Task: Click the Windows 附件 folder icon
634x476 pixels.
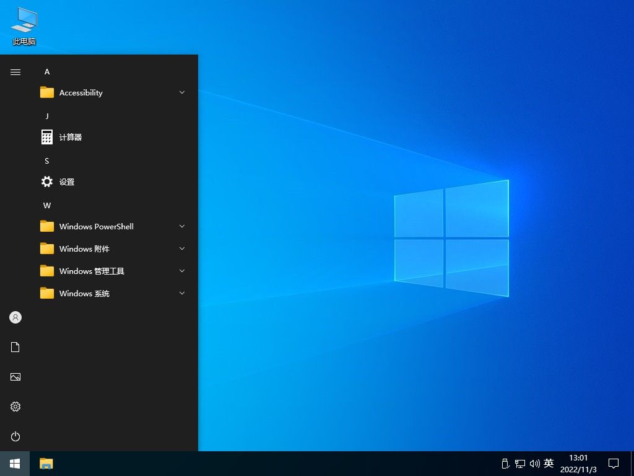Action: click(x=47, y=249)
